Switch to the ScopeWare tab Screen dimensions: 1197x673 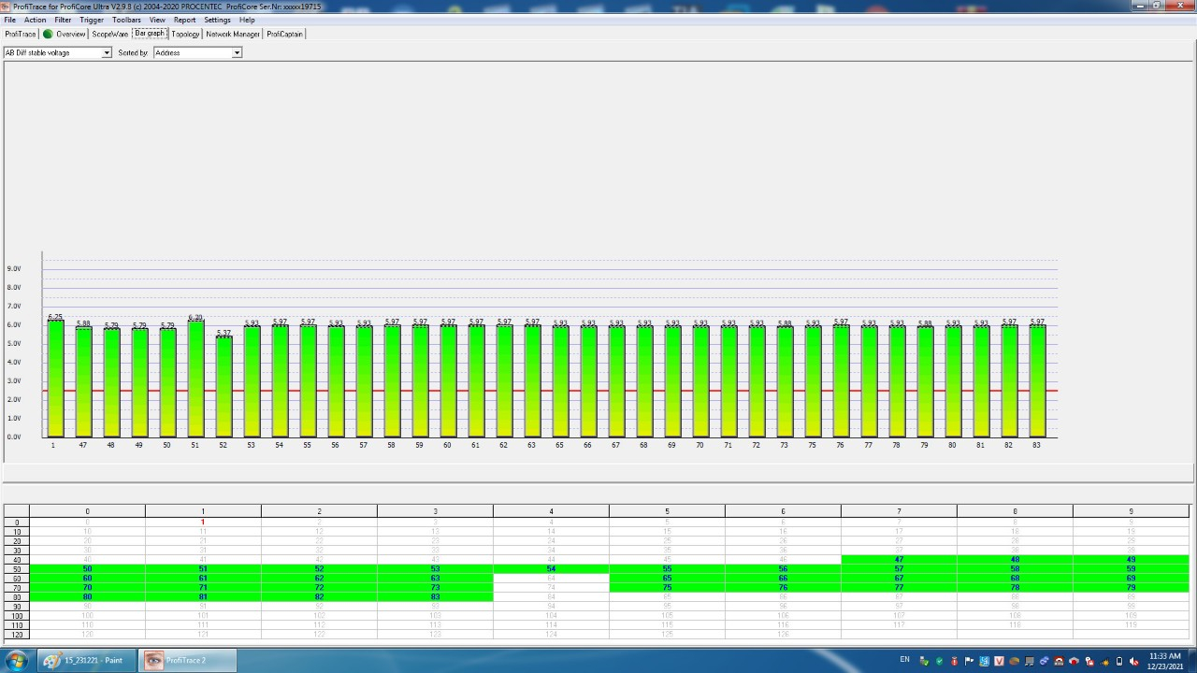tap(109, 34)
